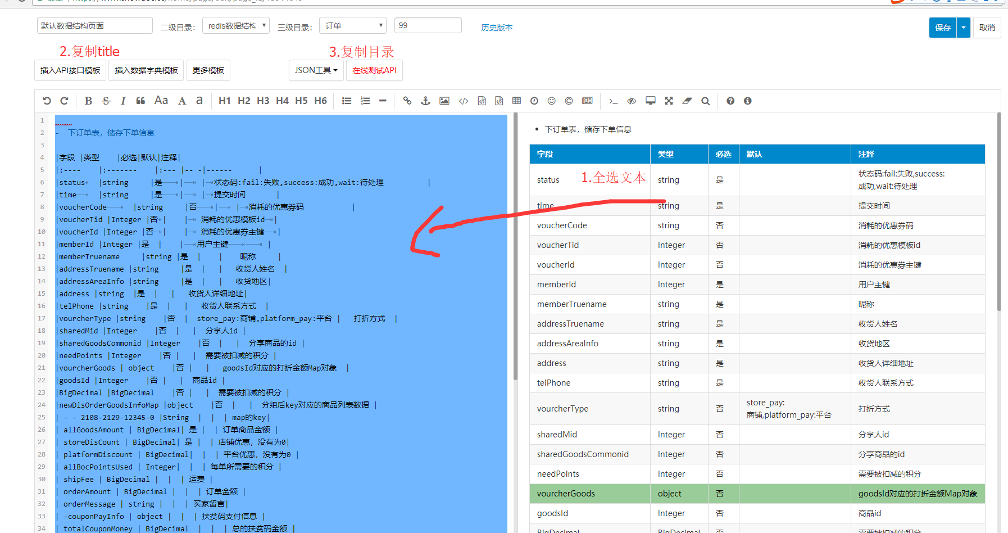1008x533 pixels.
Task: Insert H1 heading
Action: coord(225,101)
